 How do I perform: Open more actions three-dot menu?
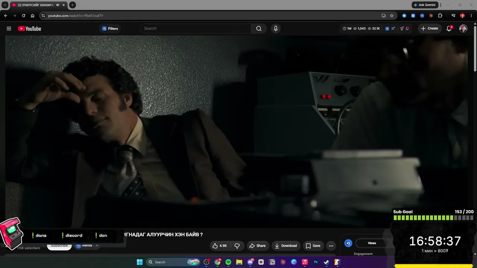331,246
